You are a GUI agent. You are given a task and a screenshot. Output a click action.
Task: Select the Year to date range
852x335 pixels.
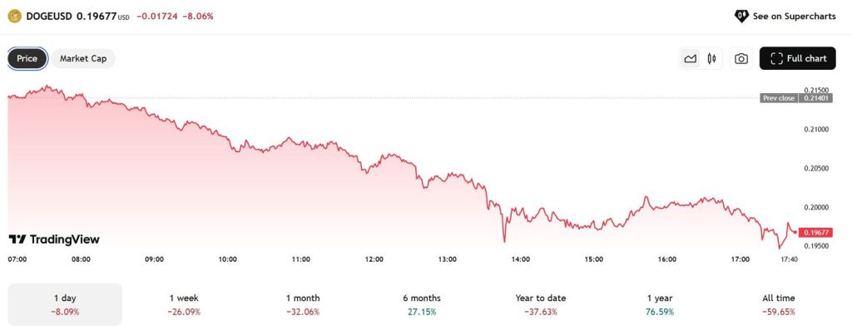pyautogui.click(x=538, y=304)
